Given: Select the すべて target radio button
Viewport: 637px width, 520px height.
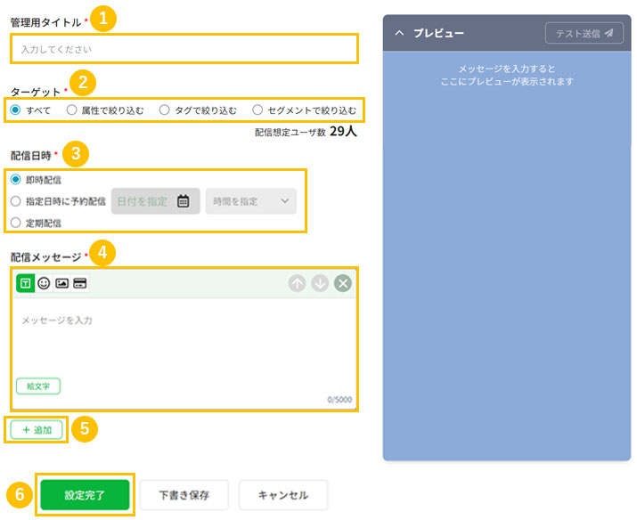Looking at the screenshot, I should 16,110.
